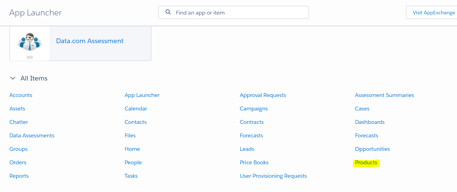Open Price Books
The height and width of the screenshot is (192, 457).
click(254, 162)
